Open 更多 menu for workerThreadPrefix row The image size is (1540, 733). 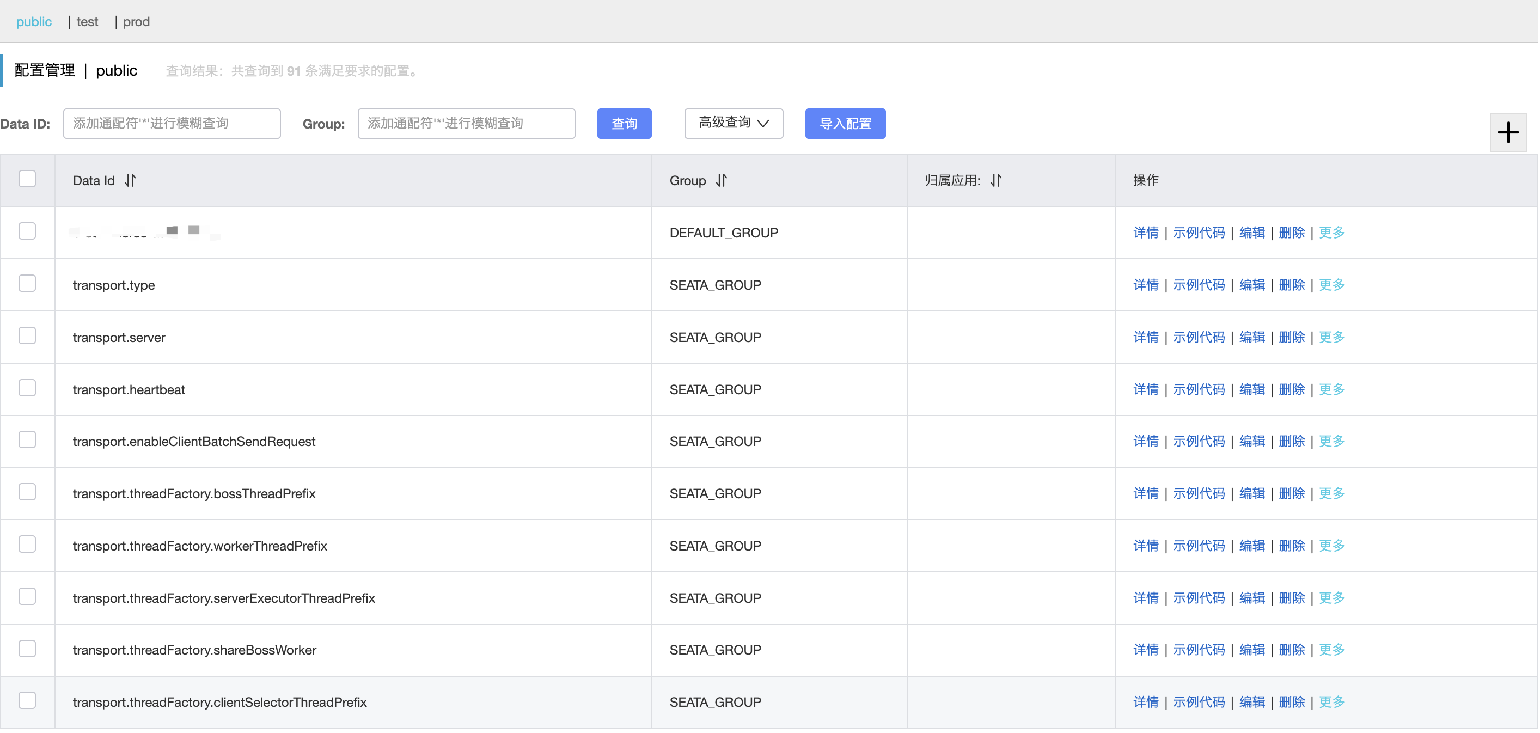(1331, 546)
